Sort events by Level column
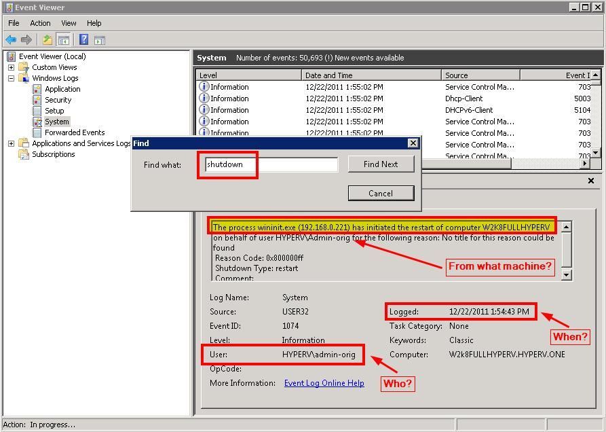 (x=249, y=75)
